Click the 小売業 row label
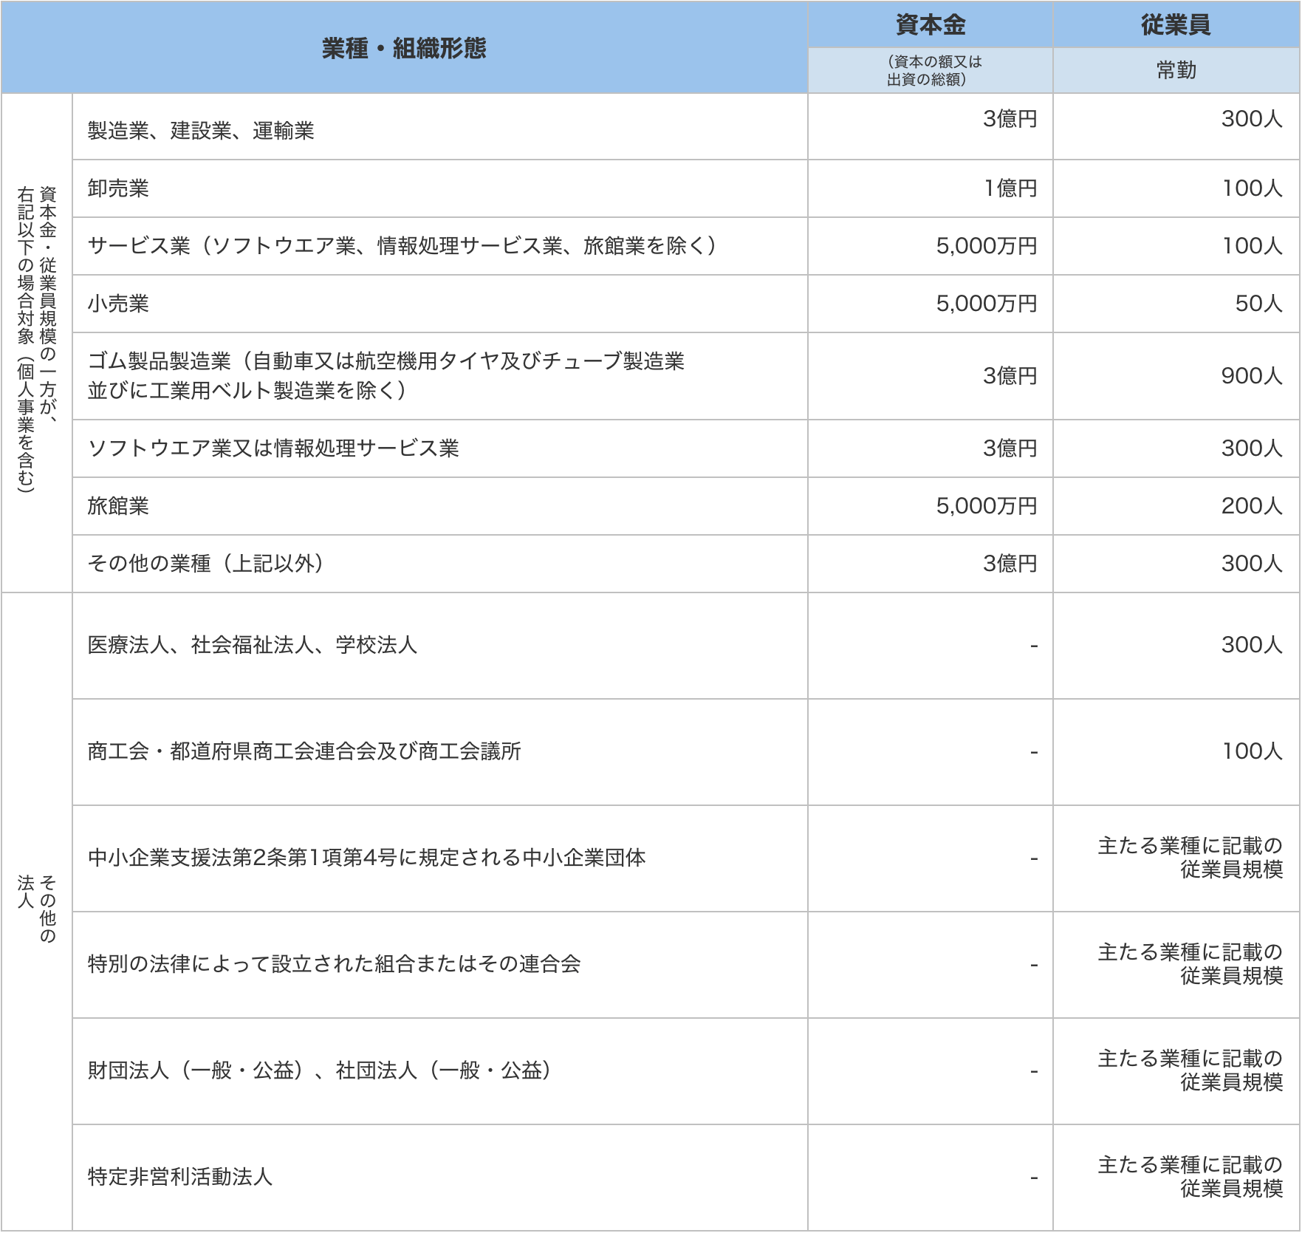 pos(118,304)
